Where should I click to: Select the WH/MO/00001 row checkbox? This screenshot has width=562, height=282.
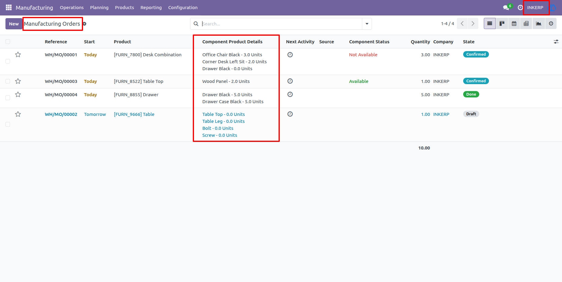(8, 61)
